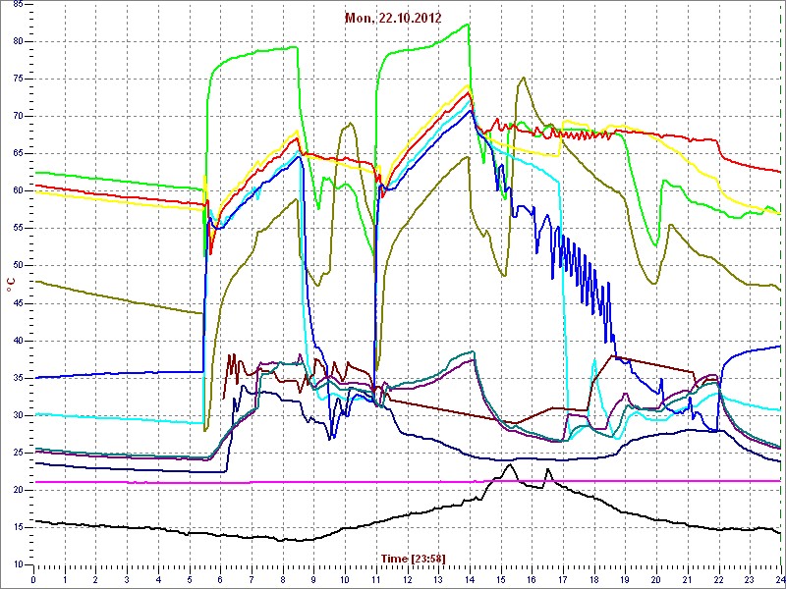
Task: Click hour 19 label on time axis
Action: [x=625, y=578]
